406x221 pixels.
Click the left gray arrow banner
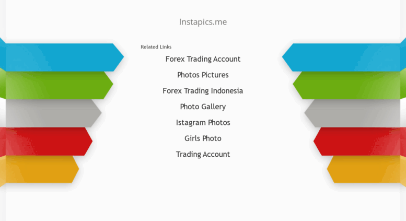point(52,113)
